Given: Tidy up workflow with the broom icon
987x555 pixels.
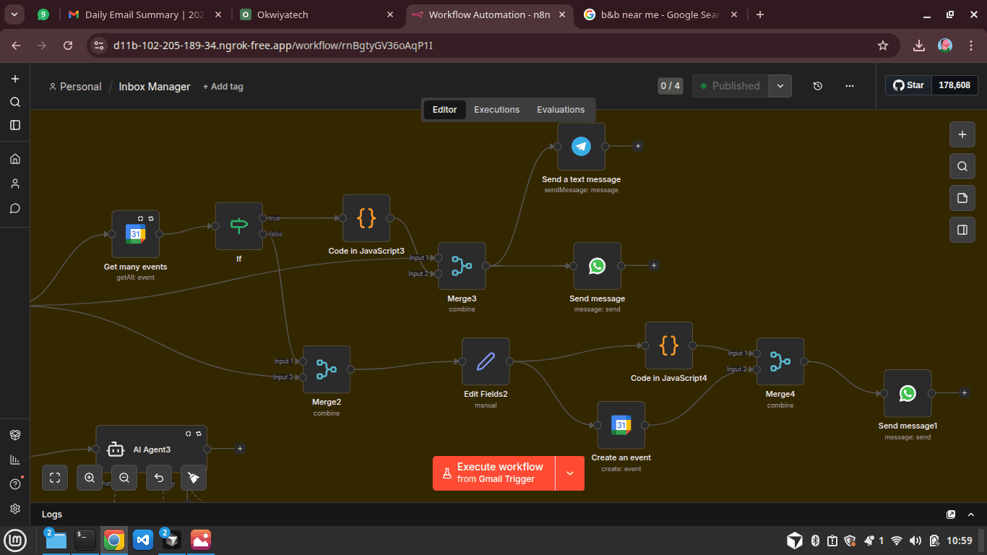Looking at the screenshot, I should (x=193, y=478).
